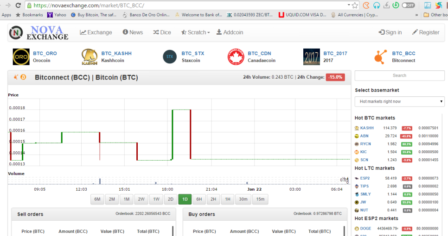This screenshot has width=448, height=236.
Task: Open the address bar dropdown arrow
Action: coord(349,5)
